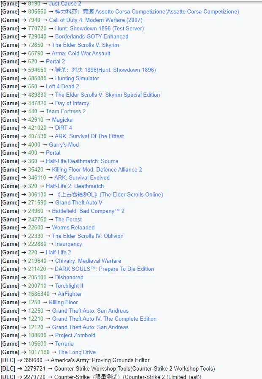262x379 pixels.
Task: Click app ID 729040
Action: (x=37, y=36)
